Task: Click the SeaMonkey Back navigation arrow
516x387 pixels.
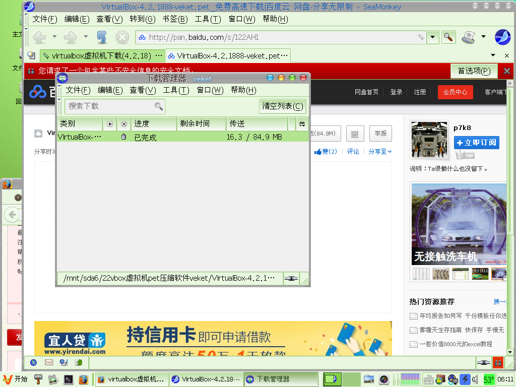Action: [x=39, y=37]
